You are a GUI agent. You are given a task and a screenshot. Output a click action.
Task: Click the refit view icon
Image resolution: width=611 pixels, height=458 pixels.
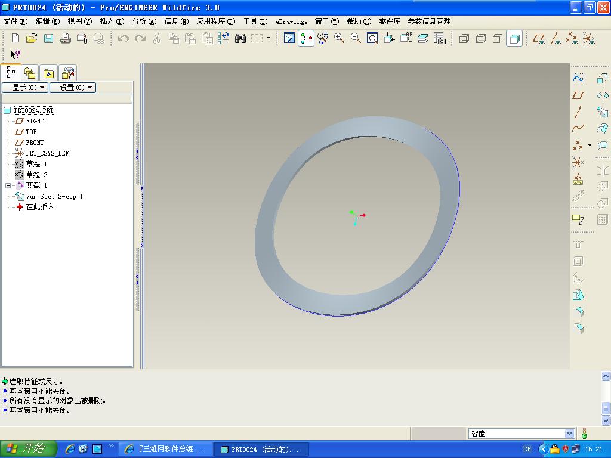point(372,38)
